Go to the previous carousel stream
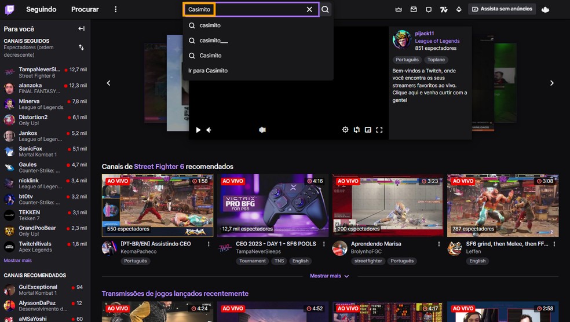Screen dimensions: 570x322 click(x=108, y=83)
